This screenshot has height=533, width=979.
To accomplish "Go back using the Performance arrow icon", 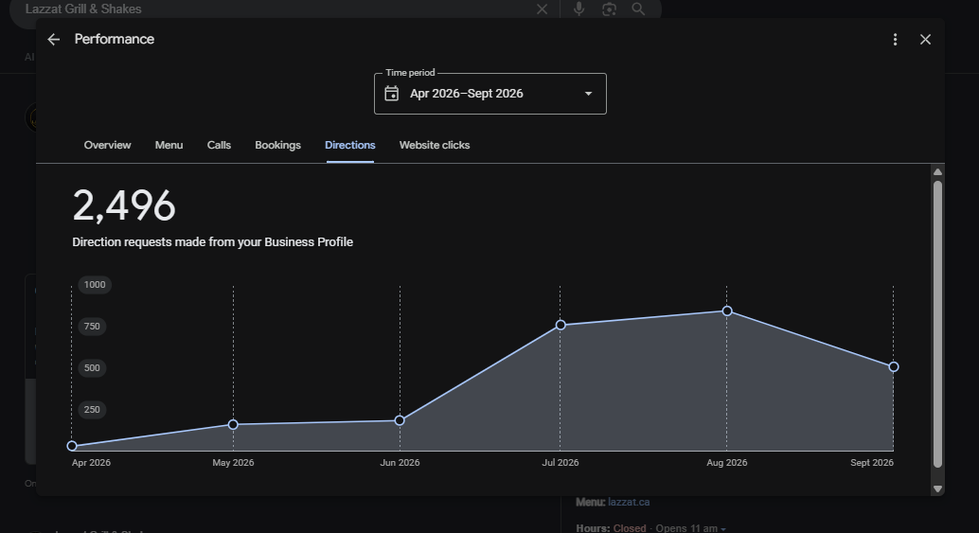I will point(54,40).
